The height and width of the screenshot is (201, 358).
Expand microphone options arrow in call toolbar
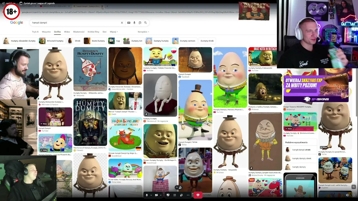(x=151, y=195)
